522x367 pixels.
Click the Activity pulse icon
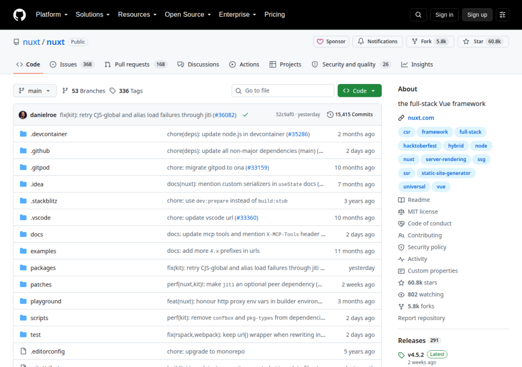coord(401,259)
